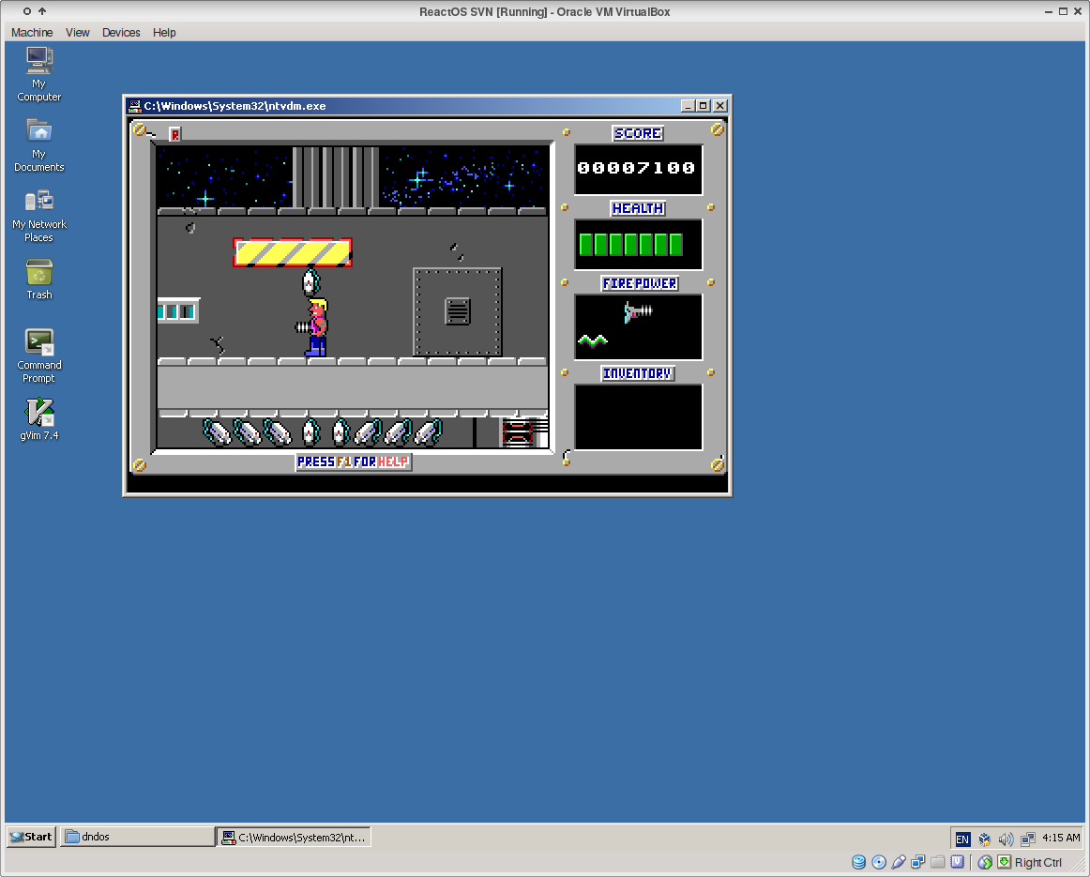Screen dimensions: 1090x877
Task: Click the INVENTORY label
Action: 638,374
